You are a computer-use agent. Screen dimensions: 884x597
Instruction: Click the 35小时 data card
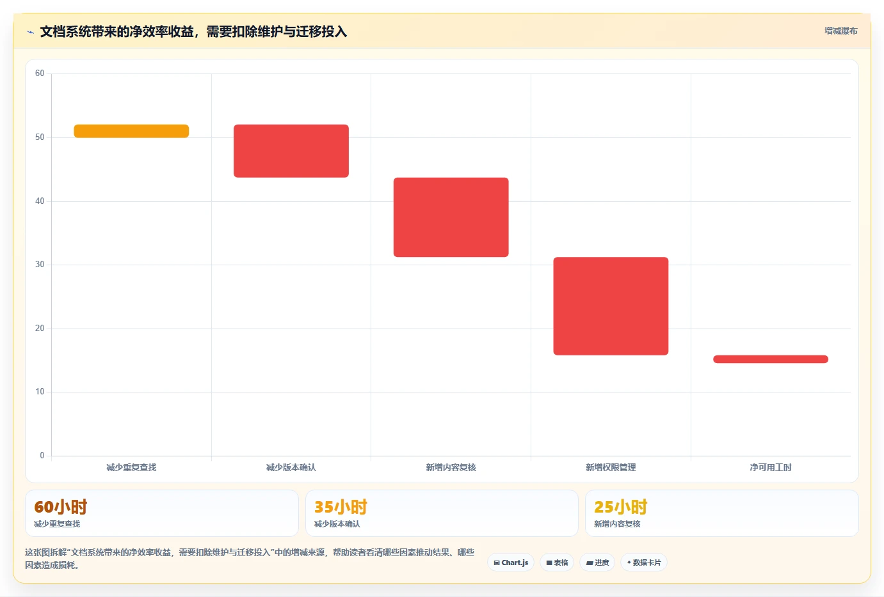point(442,513)
